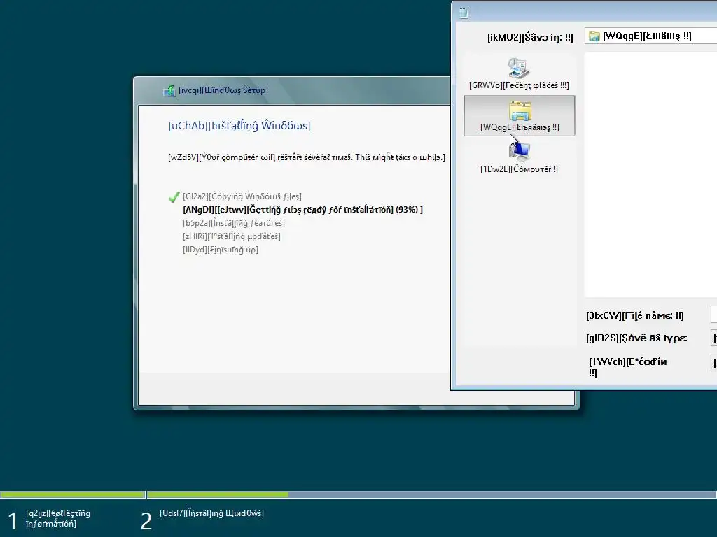Viewport: 717px width, 537px height.
Task: Click the Save in label
Action: (x=530, y=38)
